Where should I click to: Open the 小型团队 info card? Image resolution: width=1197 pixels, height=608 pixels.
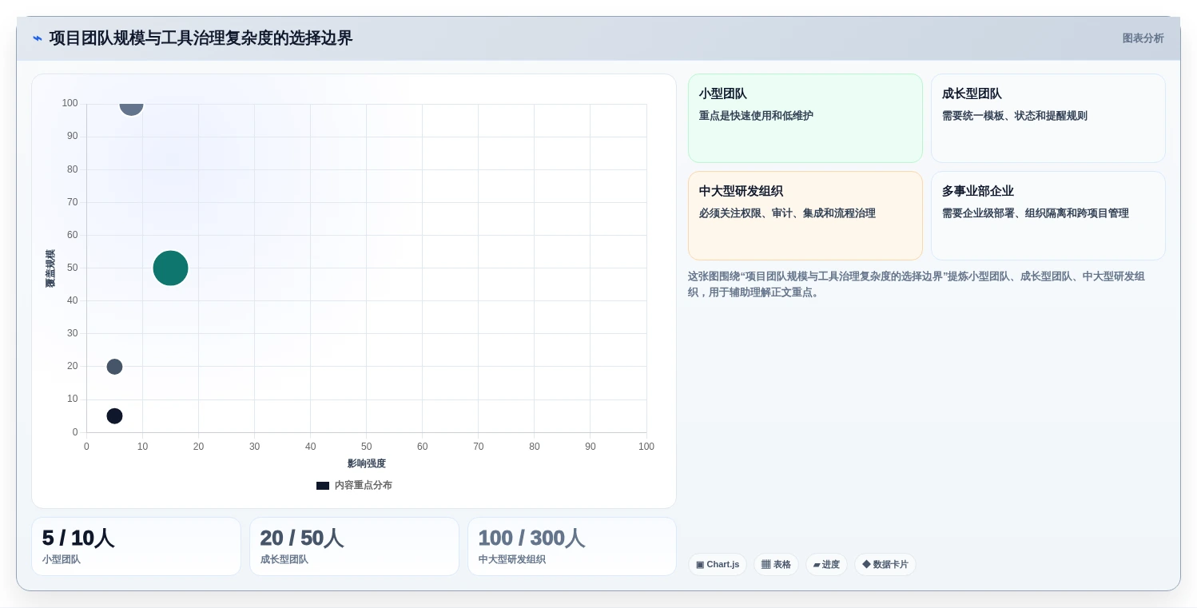pyautogui.click(x=805, y=118)
